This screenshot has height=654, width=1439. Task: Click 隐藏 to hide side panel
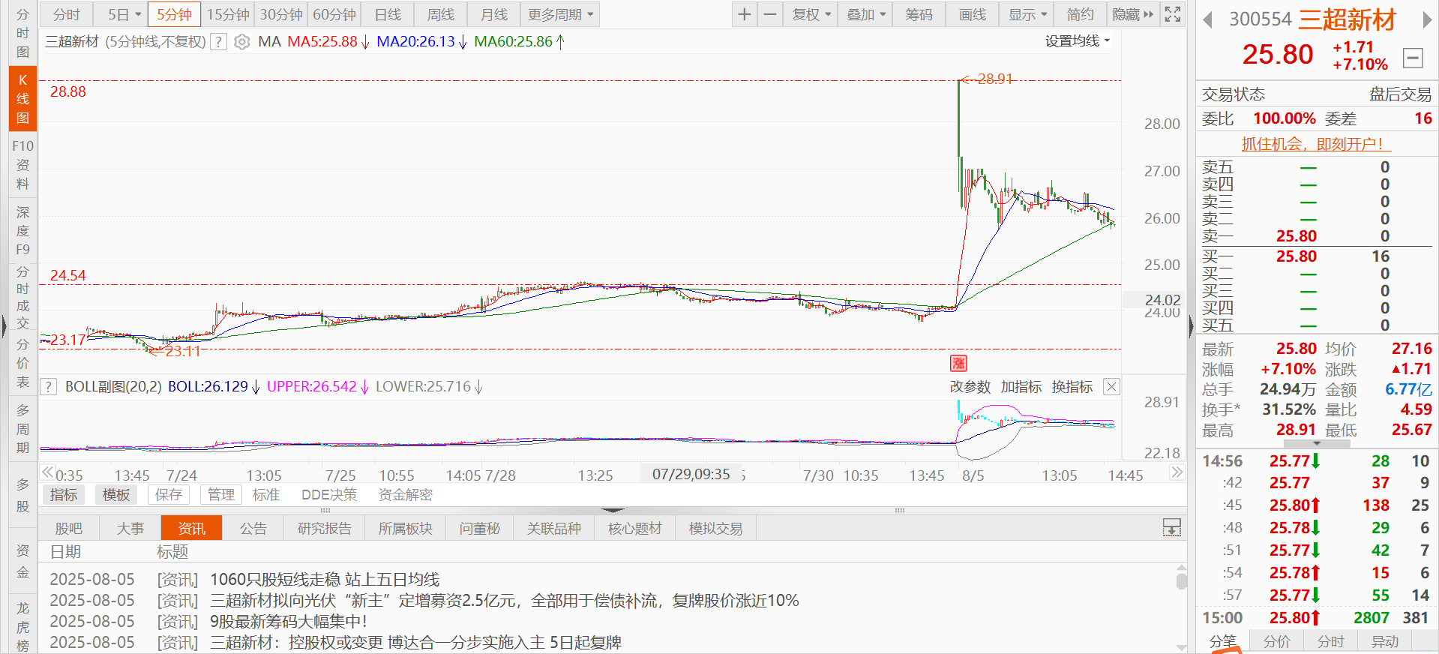click(x=1133, y=14)
